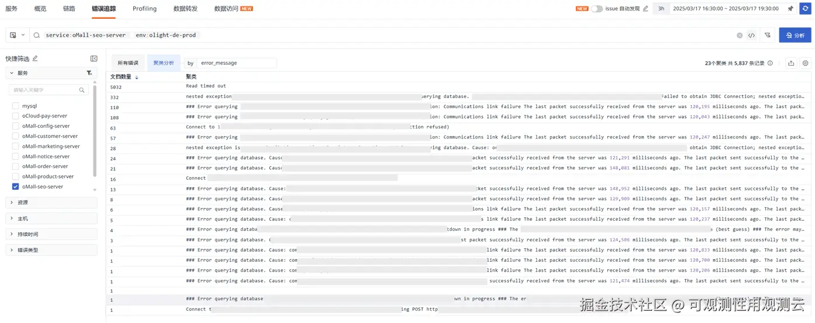Screen dimensions: 815x323
Task: Switch the search bar to code mode
Action: coord(752,36)
